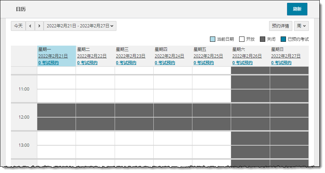This screenshot has height=173, width=325.
Task: Click the 刷新 refresh button
Action: point(297,9)
